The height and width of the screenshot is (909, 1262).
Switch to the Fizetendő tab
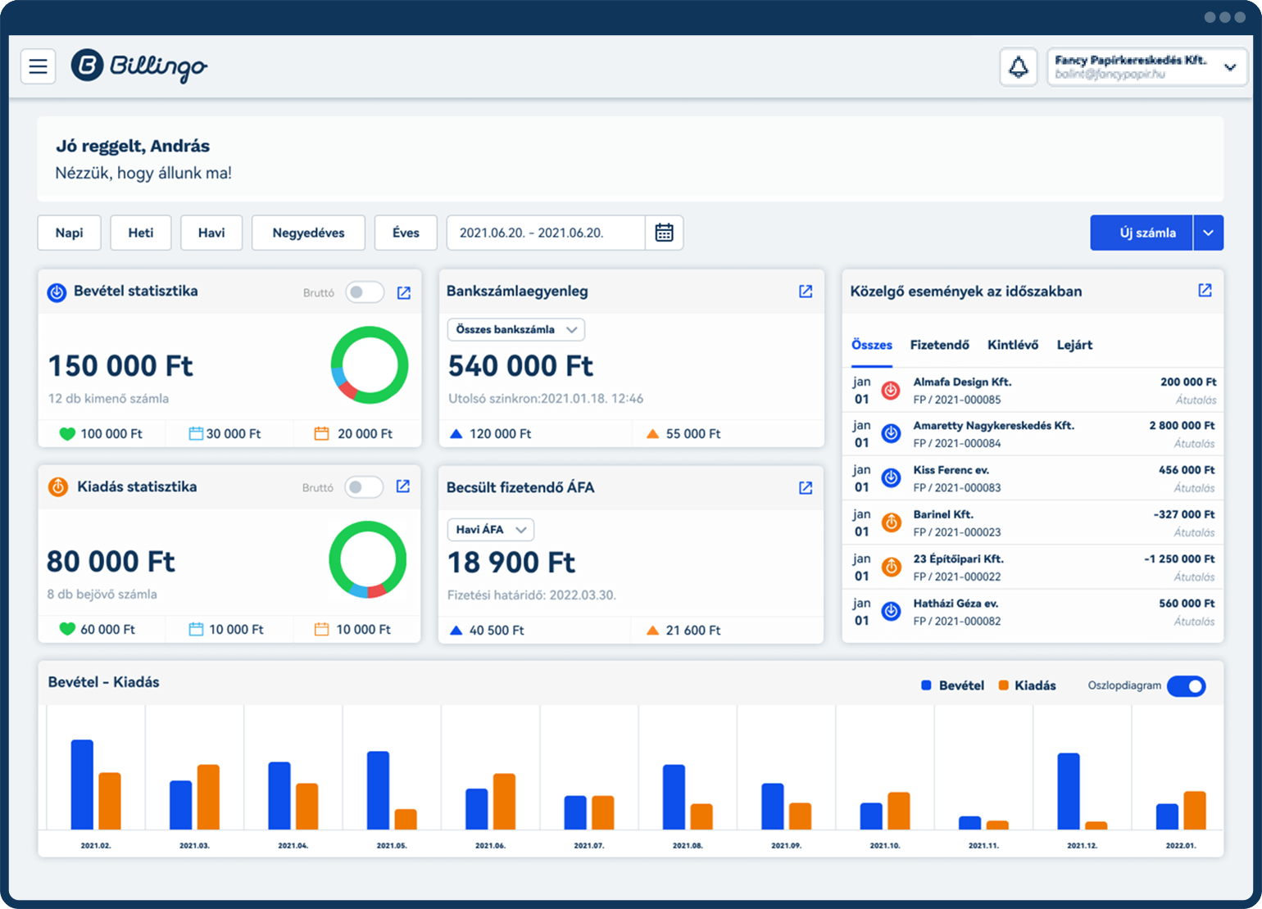(939, 345)
